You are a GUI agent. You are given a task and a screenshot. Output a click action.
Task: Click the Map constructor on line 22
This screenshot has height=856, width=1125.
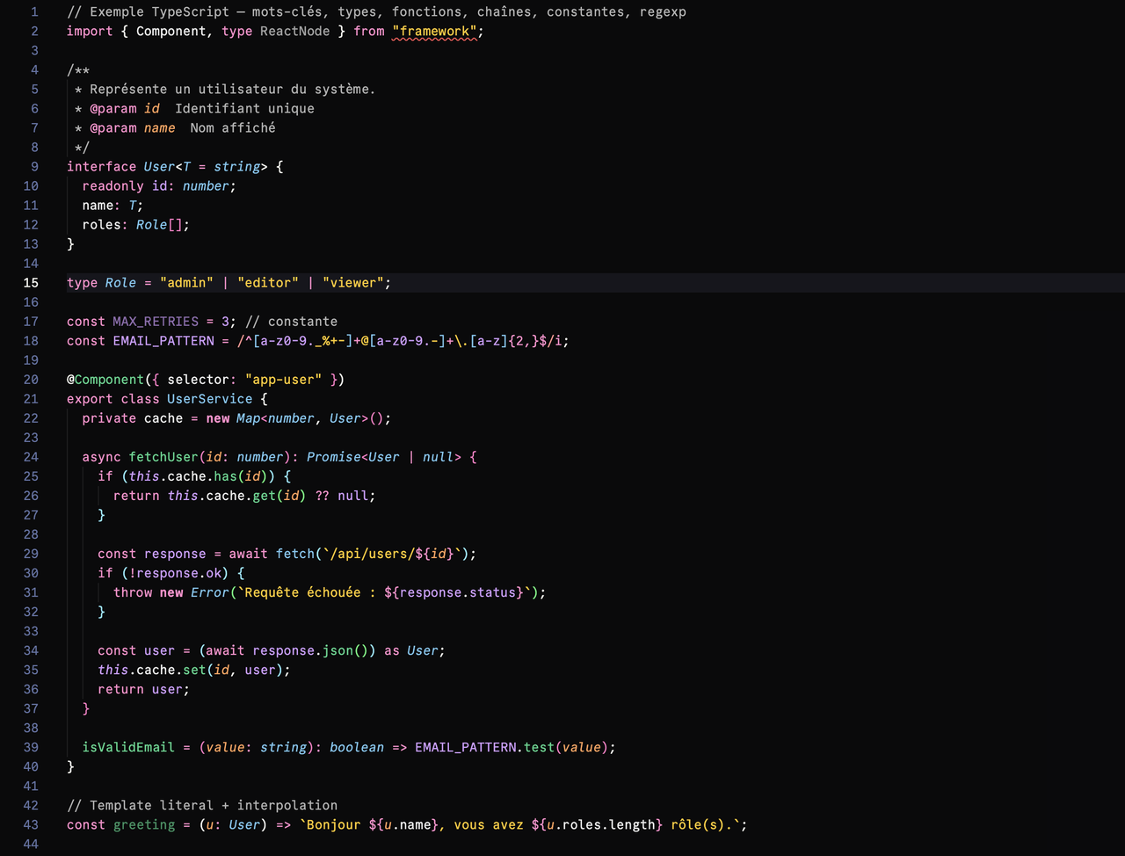[248, 417]
